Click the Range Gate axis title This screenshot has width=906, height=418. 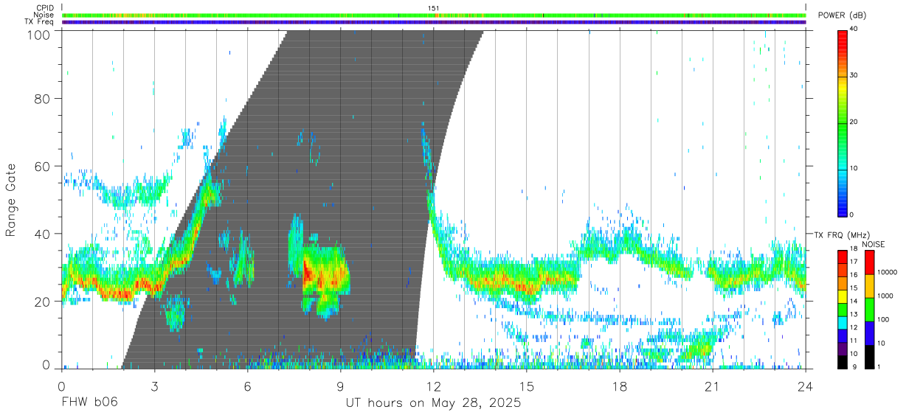[11, 200]
